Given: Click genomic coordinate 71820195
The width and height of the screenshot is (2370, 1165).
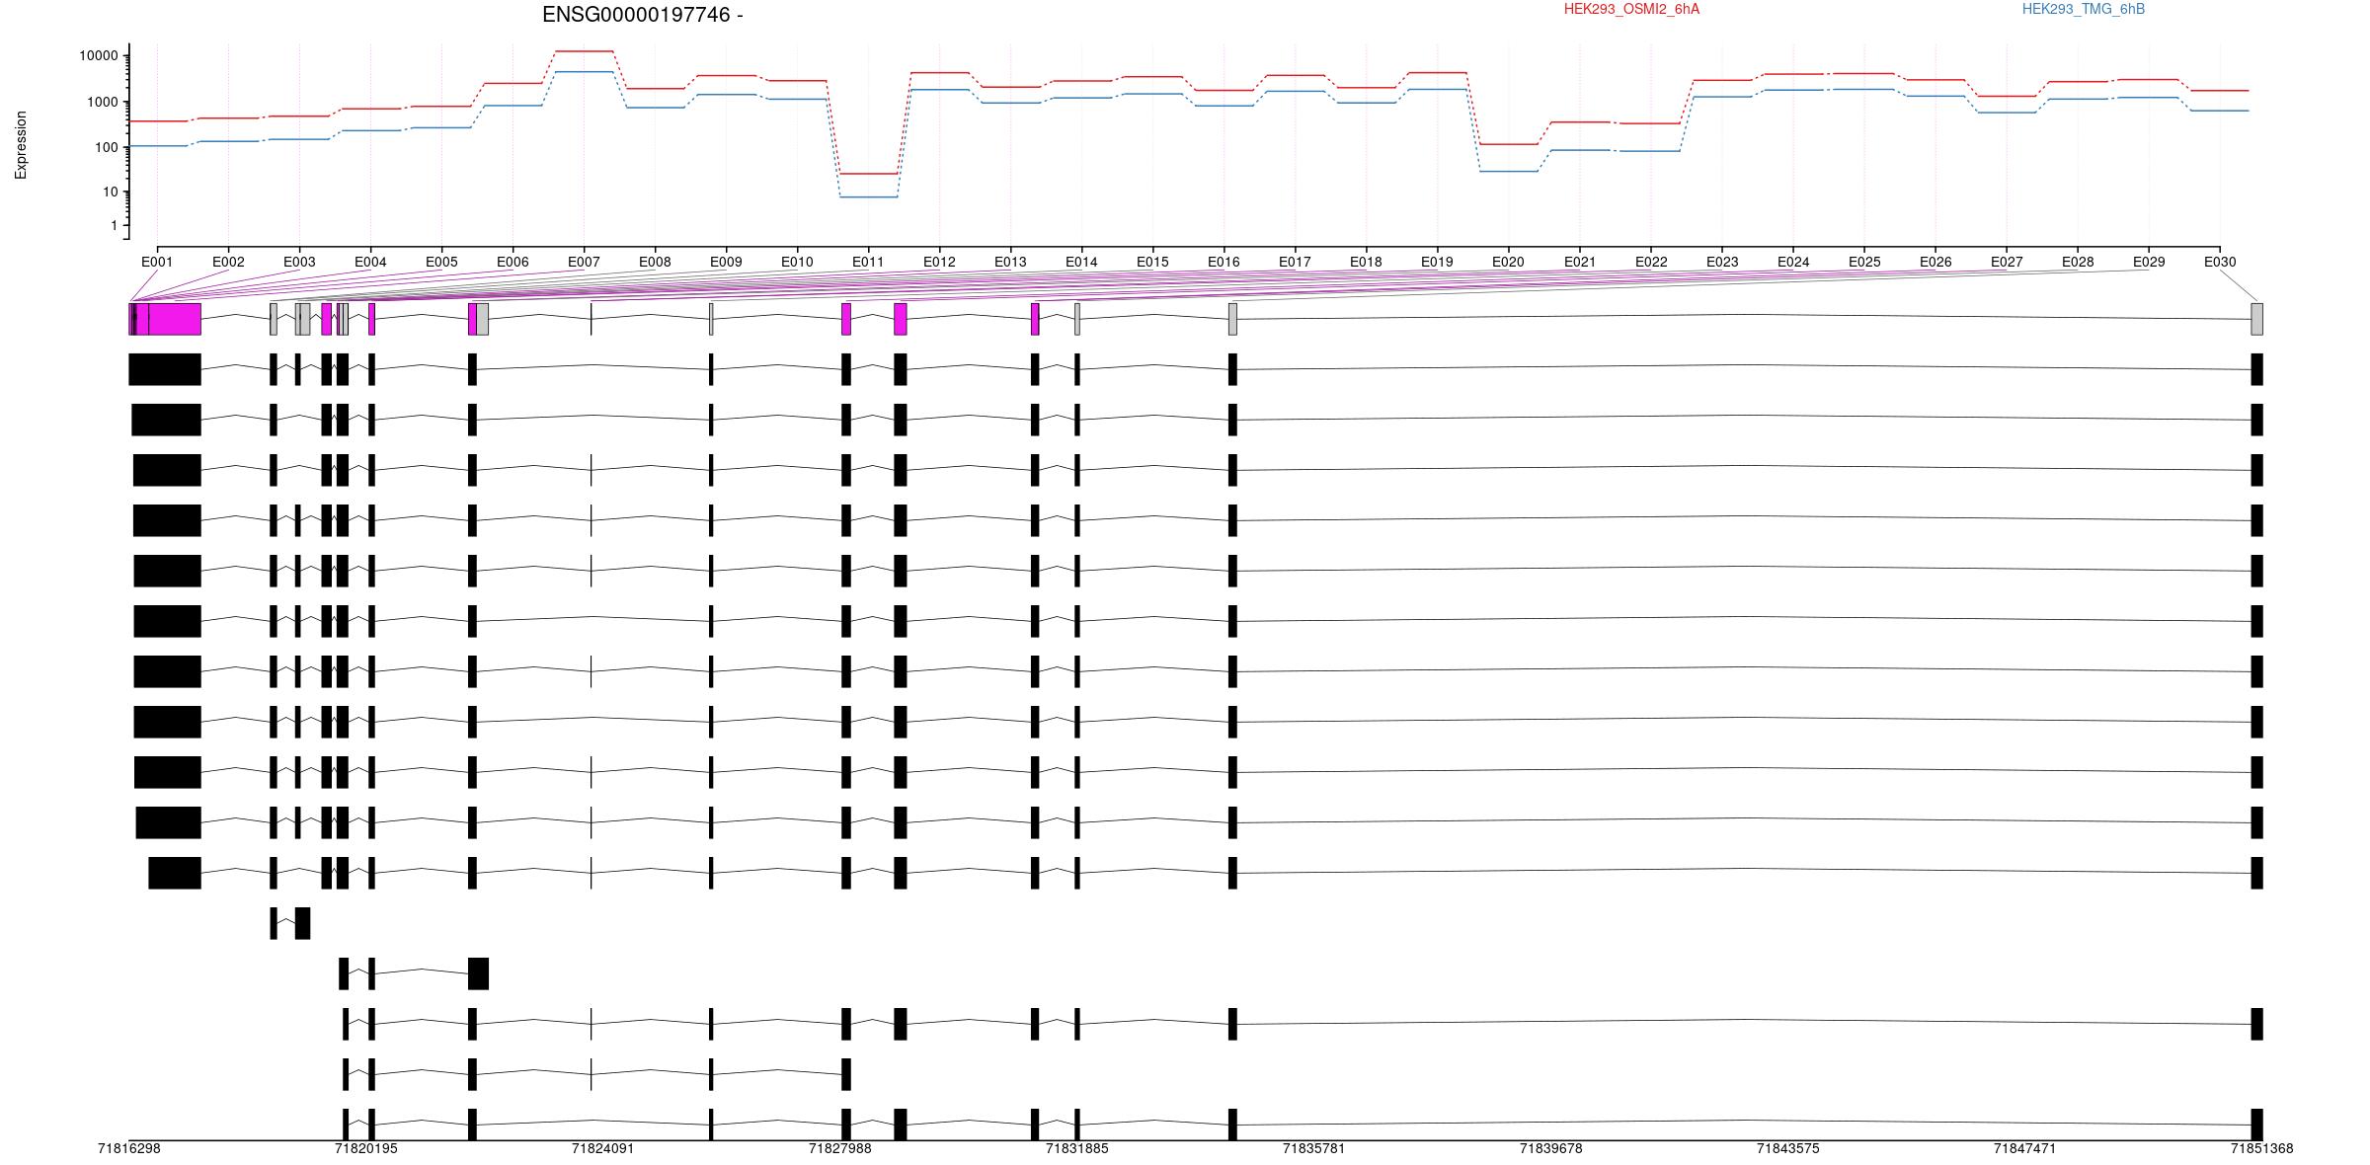Looking at the screenshot, I should click(365, 1148).
